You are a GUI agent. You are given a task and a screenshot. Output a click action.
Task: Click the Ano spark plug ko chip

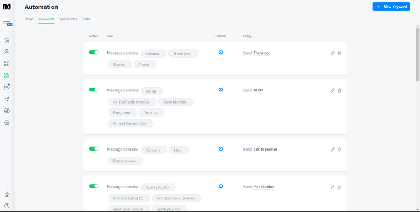click(x=129, y=198)
